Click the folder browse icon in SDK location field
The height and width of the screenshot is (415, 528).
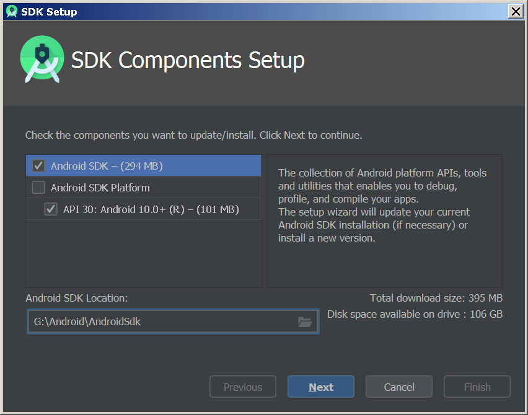305,321
